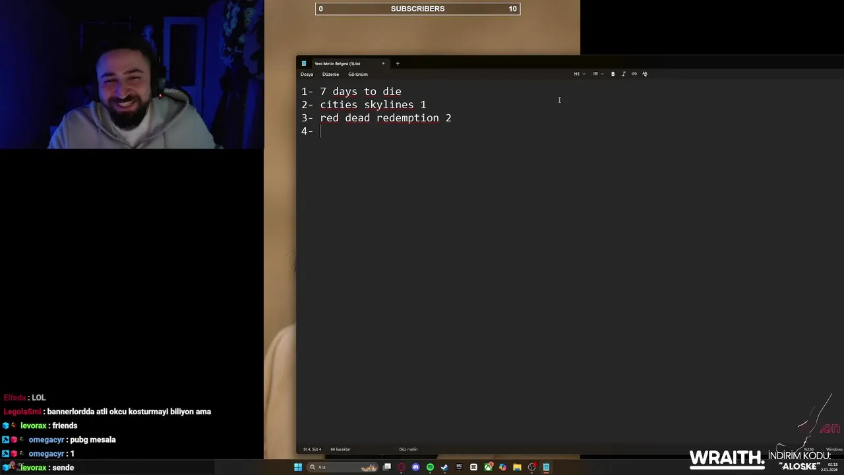Open Discord from the taskbar

pyautogui.click(x=415, y=467)
